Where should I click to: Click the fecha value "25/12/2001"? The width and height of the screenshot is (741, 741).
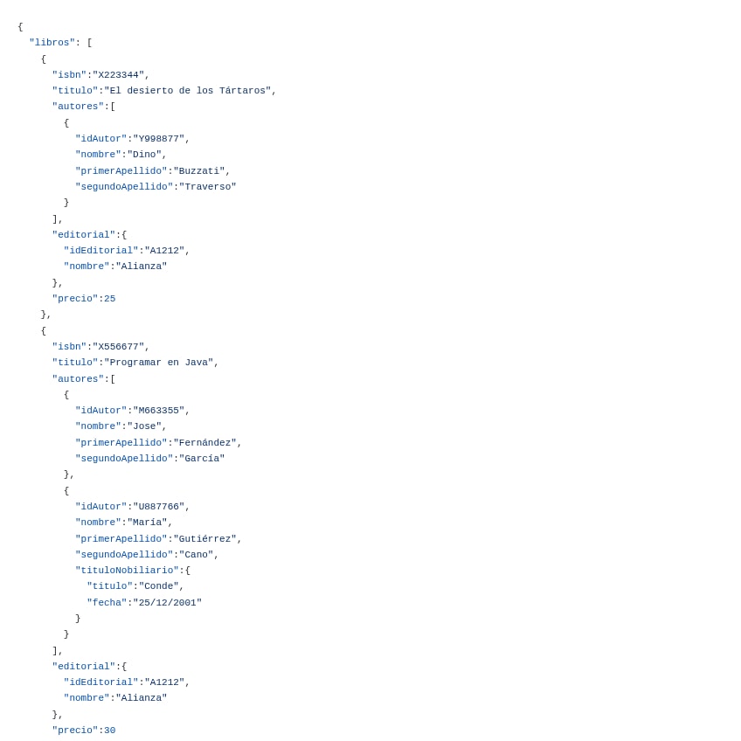167,603
